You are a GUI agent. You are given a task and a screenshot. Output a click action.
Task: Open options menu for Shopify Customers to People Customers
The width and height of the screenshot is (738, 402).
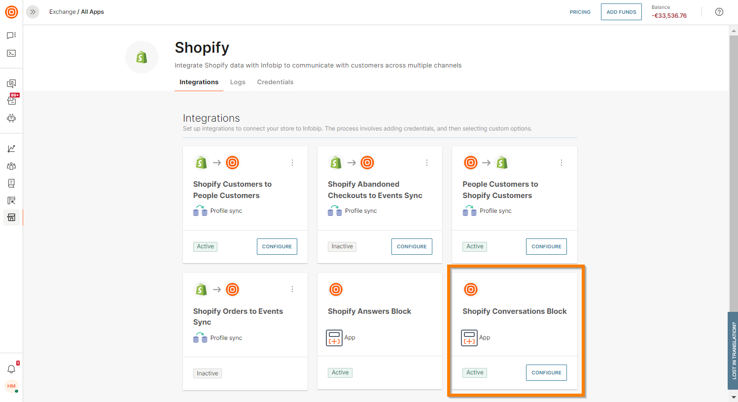pyautogui.click(x=292, y=163)
